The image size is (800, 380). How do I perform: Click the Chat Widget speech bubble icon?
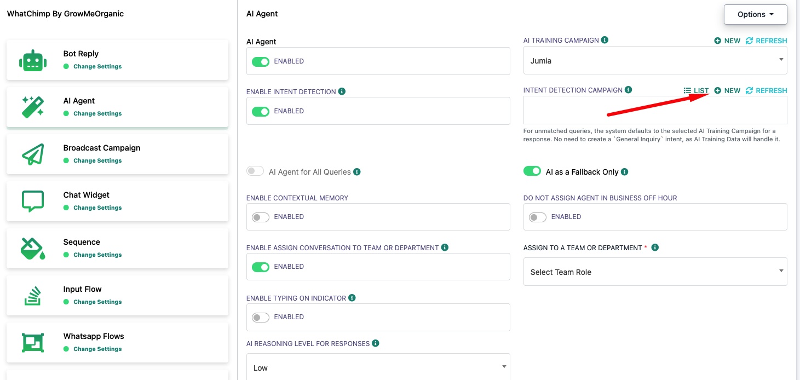pos(33,201)
